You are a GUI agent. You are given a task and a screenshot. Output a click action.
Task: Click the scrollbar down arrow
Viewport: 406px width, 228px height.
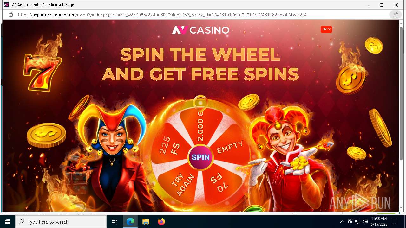[x=401, y=208]
